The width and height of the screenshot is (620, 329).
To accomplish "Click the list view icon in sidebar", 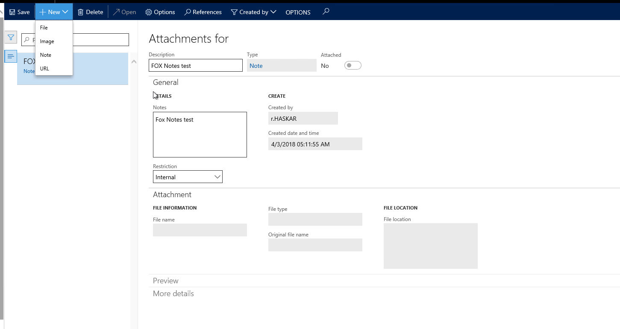I will tap(11, 56).
